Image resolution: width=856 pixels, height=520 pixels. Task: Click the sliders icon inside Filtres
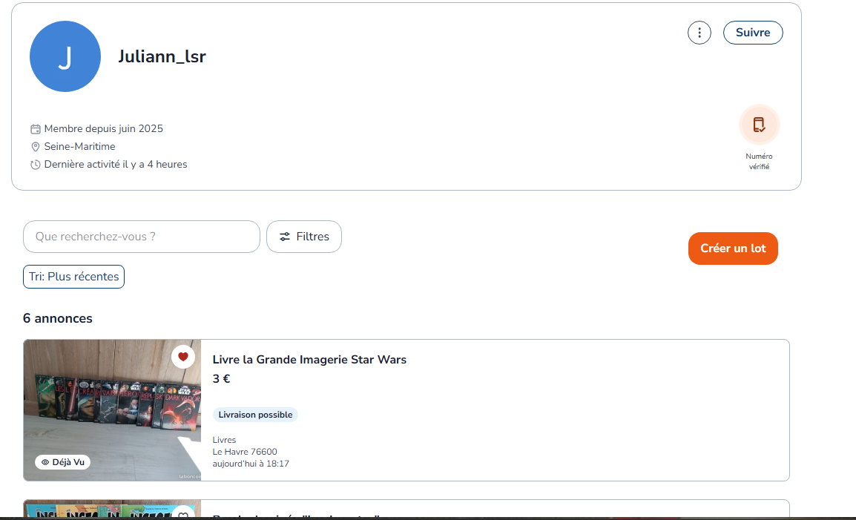(x=284, y=237)
